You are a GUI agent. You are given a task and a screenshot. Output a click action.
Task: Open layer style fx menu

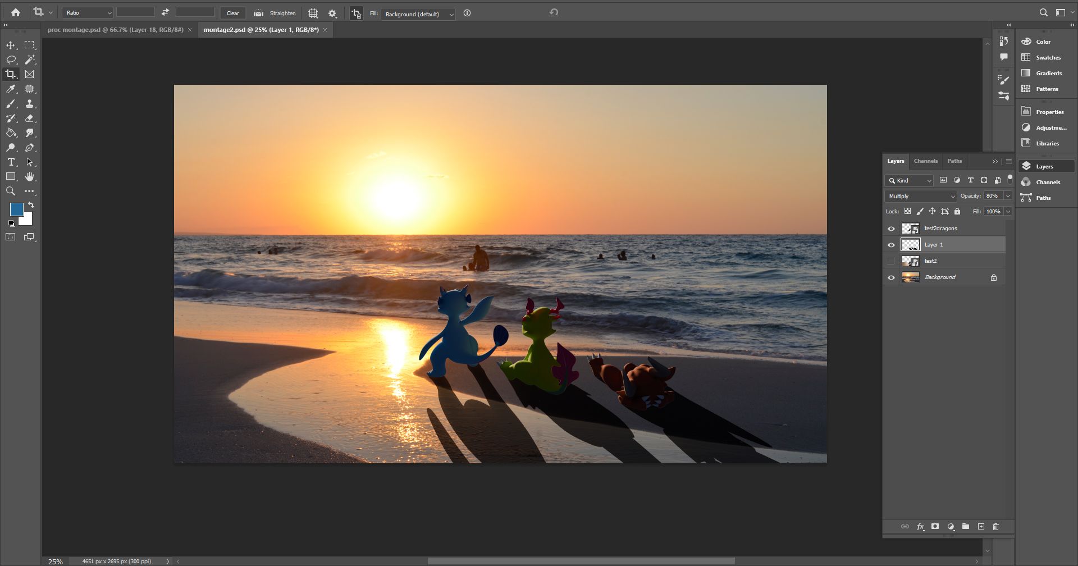pos(920,527)
